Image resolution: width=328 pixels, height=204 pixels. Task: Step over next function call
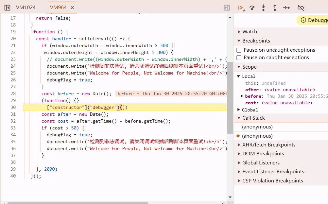252,8
